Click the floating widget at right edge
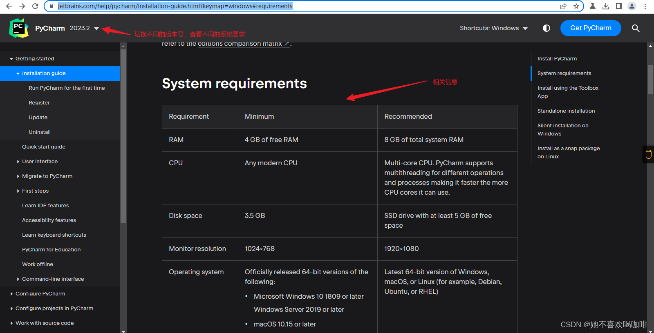Screen dimensions: 654x333 tap(648, 154)
